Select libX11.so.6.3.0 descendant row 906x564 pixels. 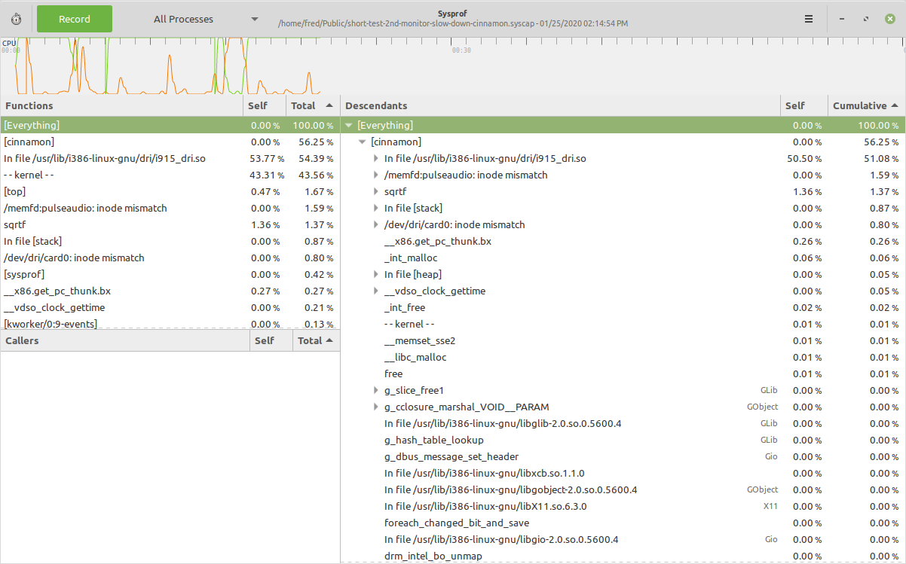[623, 506]
